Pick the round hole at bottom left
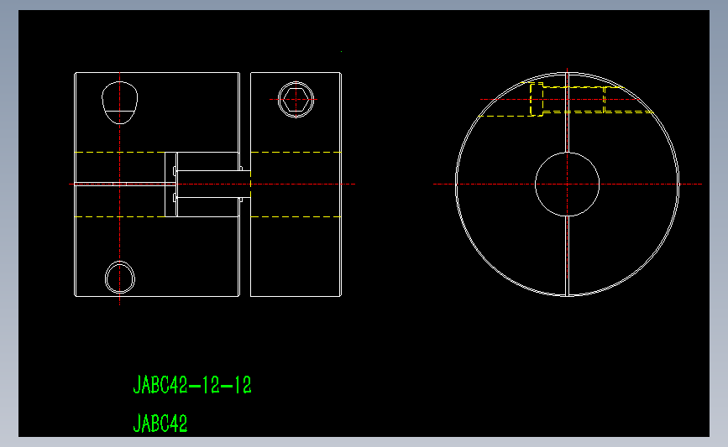The height and width of the screenshot is (447, 728). point(120,278)
